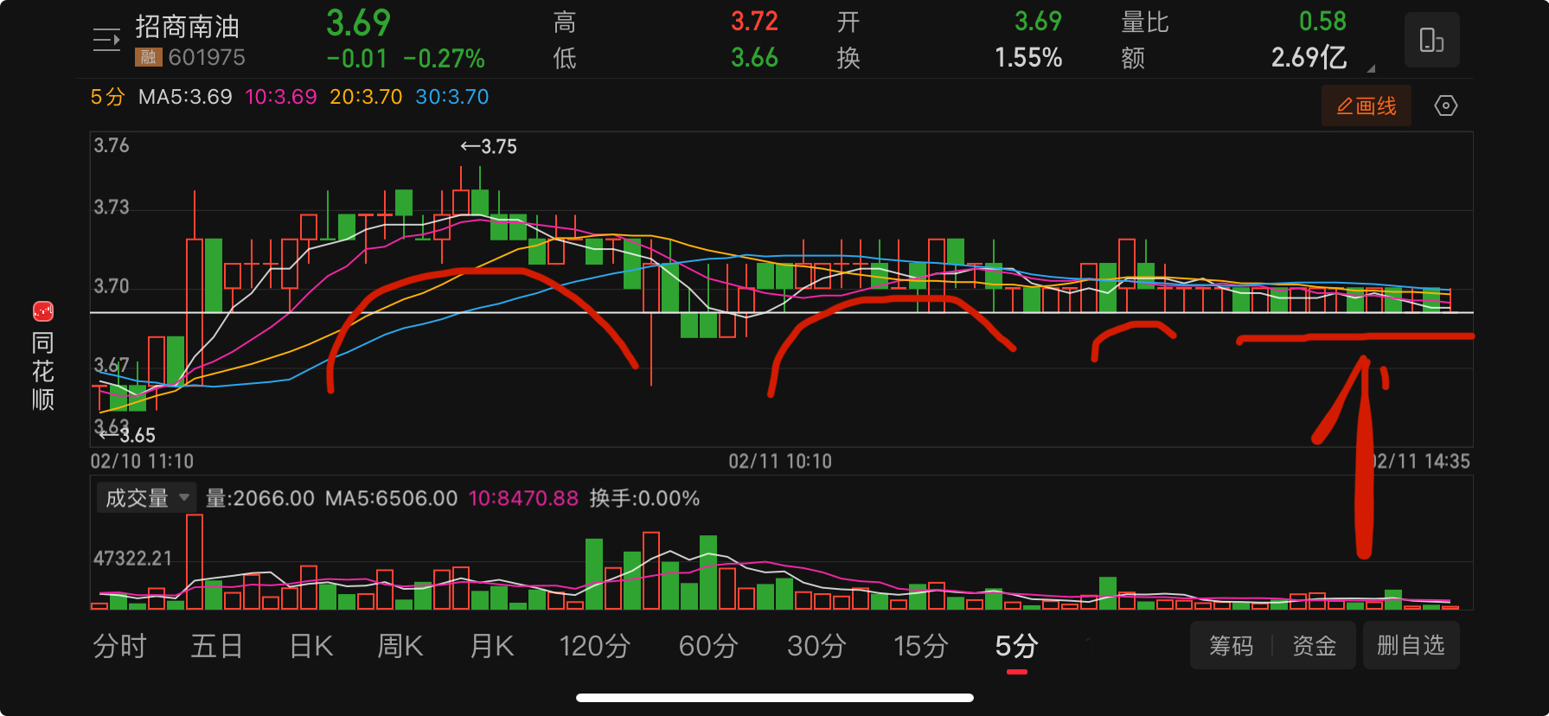Tap the pink 10:3.69 MA label

(281, 97)
